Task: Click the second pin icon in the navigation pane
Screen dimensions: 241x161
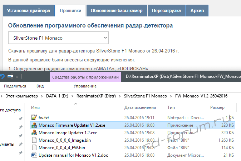Action: click(21, 127)
